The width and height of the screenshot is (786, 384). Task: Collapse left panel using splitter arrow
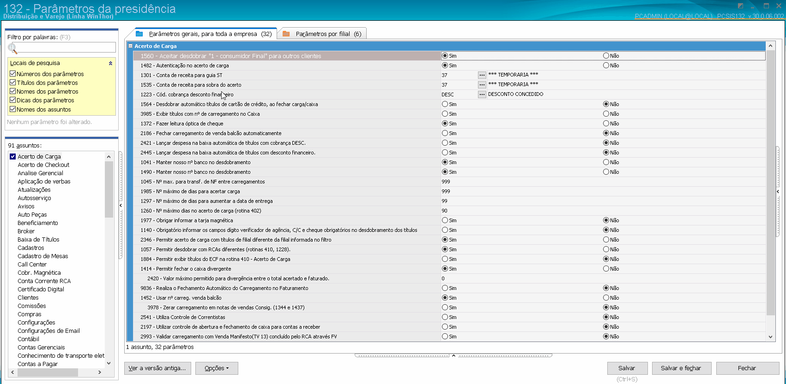click(x=121, y=206)
